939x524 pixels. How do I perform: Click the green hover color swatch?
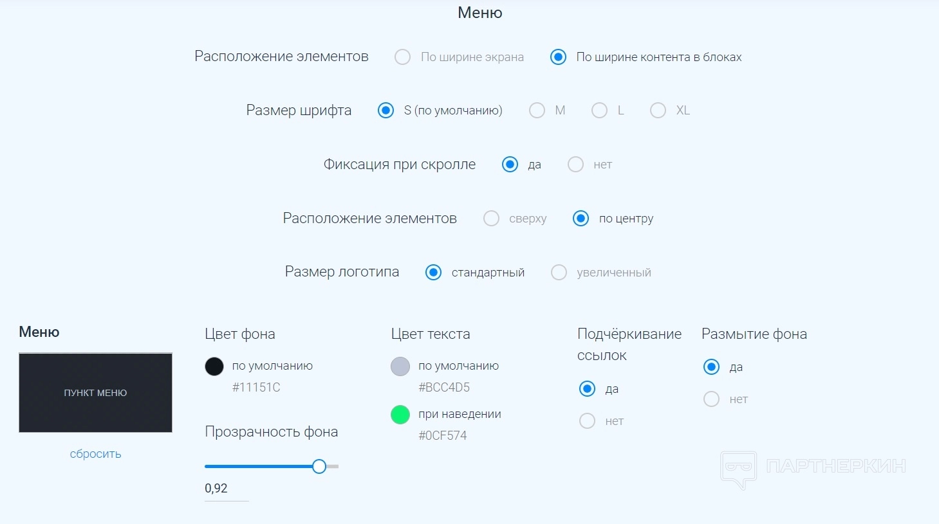400,415
